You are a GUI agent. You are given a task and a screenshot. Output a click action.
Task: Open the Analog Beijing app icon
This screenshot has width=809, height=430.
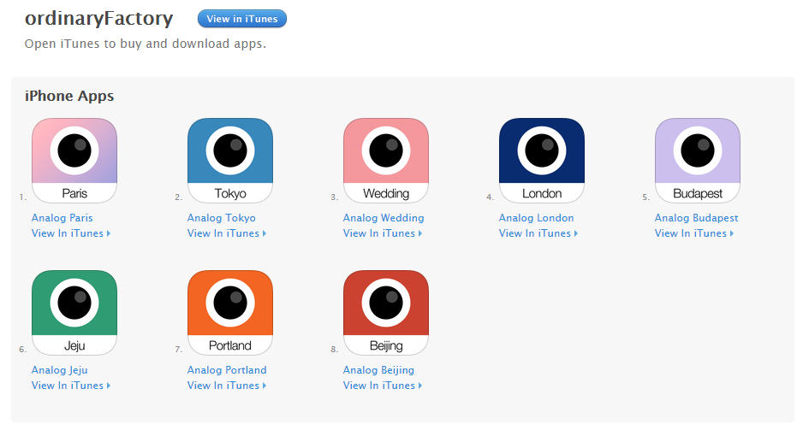[386, 313]
